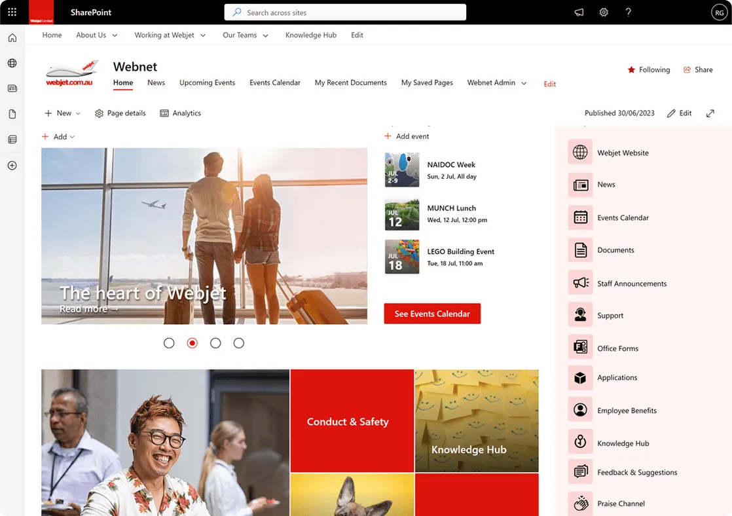Open the globe My Sites icon in left rail
Viewport: 732px width, 516px height.
[x=12, y=63]
